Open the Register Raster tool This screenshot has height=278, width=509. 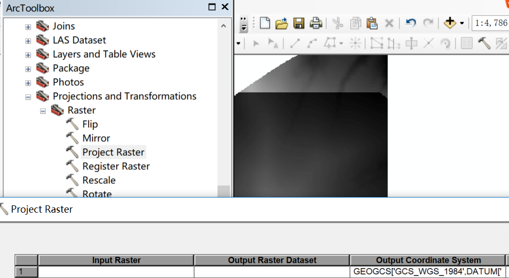coord(116,166)
